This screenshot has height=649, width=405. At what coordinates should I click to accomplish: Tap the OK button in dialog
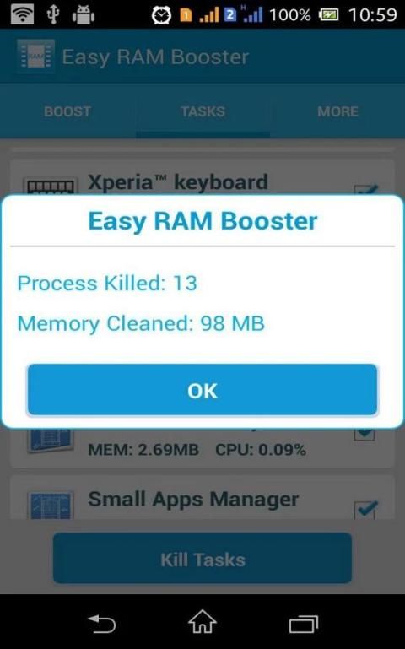pyautogui.click(x=202, y=389)
